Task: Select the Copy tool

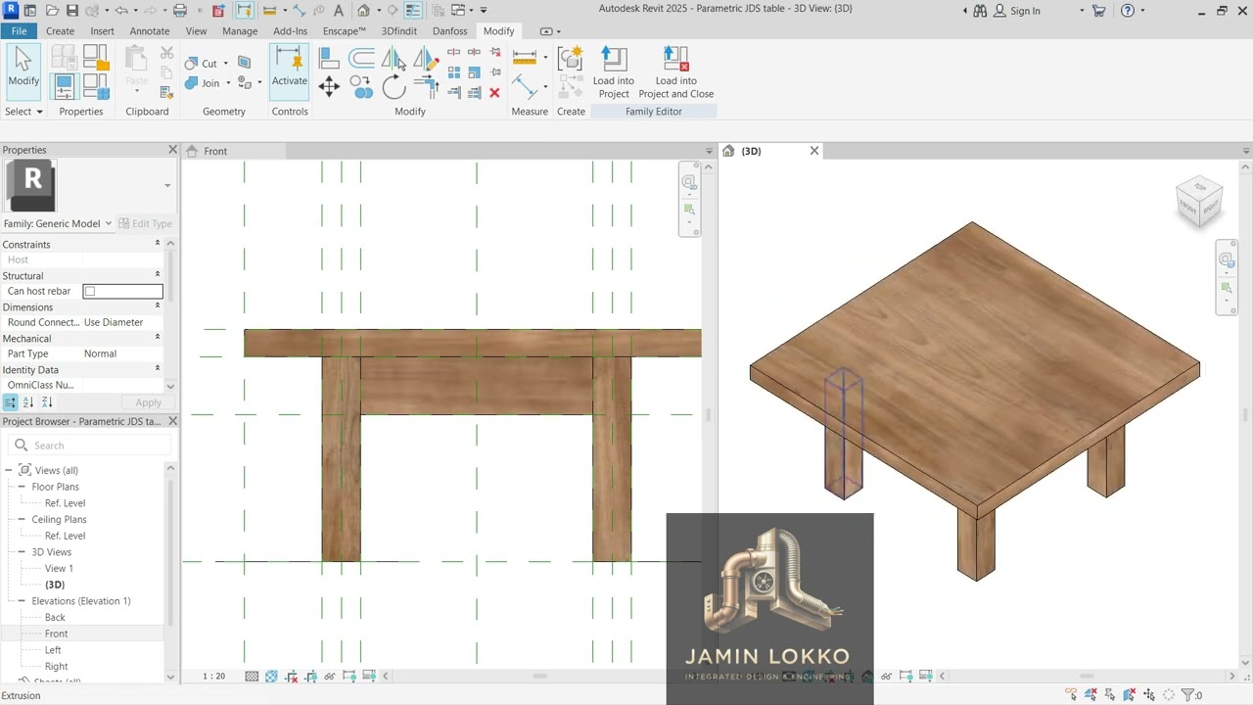Action: pos(361,88)
